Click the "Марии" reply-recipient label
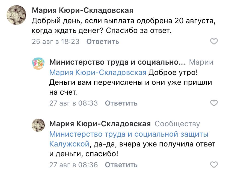Screen dimensions: 226x174 201,62
